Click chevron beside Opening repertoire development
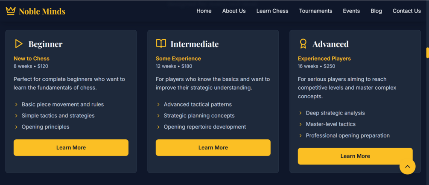Screen dimensions: 429x185 click(158, 127)
